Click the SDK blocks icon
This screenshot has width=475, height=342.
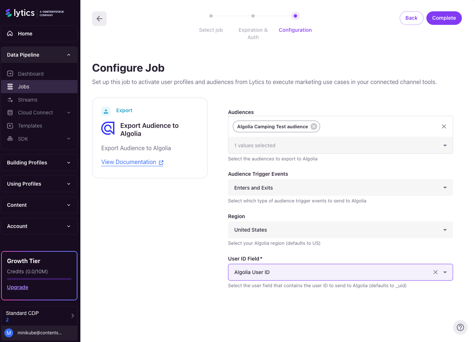pyautogui.click(x=10, y=139)
